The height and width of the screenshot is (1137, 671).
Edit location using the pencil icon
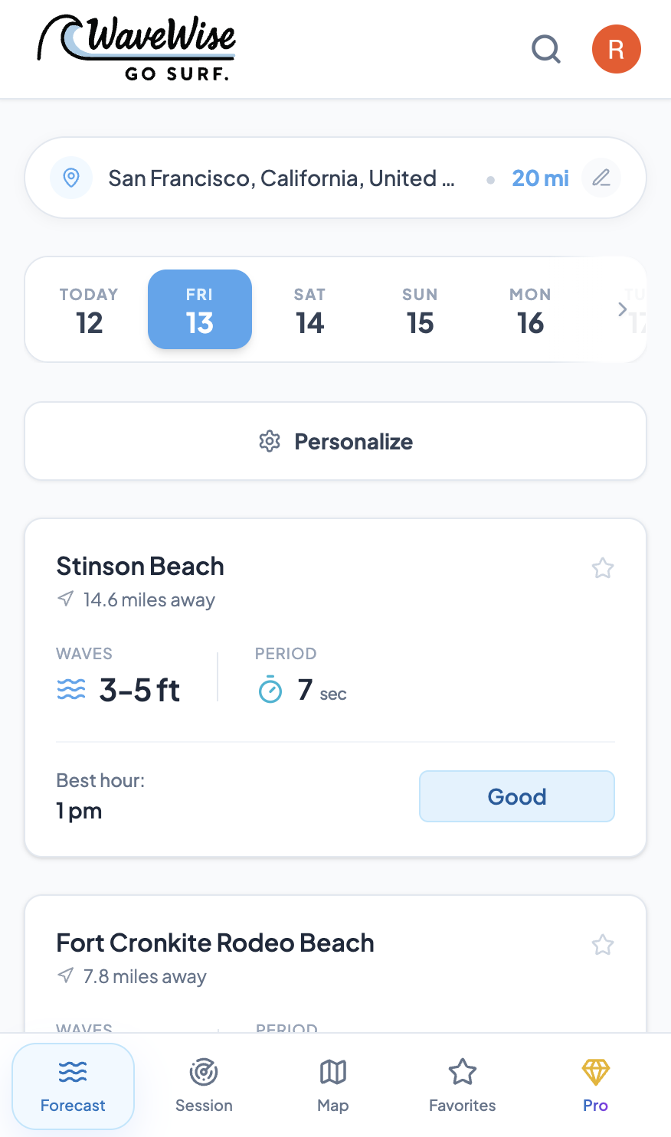pos(601,177)
